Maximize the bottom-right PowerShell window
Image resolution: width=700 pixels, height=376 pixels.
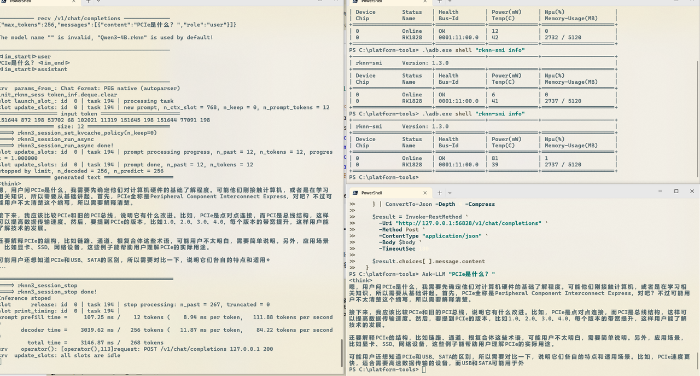click(x=676, y=192)
